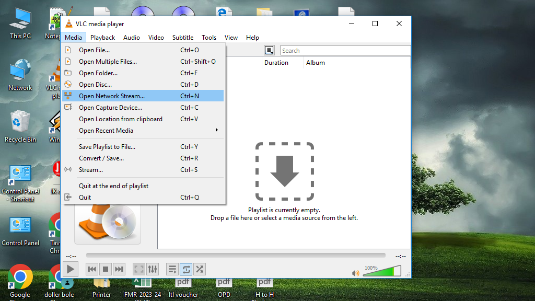Open Google Chrome desktop icon
The height and width of the screenshot is (301, 535).
20,282
